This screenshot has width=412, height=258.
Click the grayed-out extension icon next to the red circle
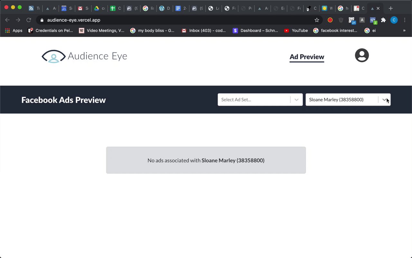click(x=341, y=20)
